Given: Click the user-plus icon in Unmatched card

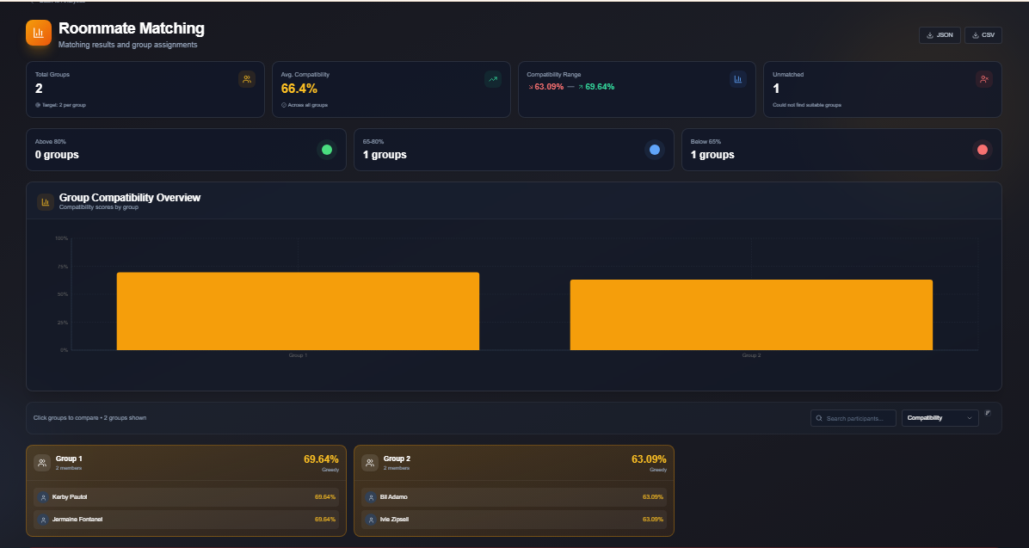Looking at the screenshot, I should coord(983,79).
